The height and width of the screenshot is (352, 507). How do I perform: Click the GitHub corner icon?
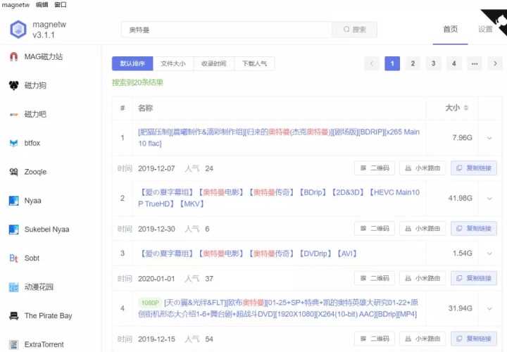(497, 21)
